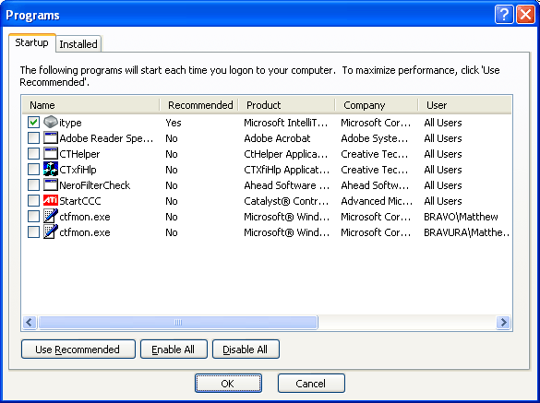Viewport: 540px width, 403px height.
Task: Enable the Adobe Reader Speed Launch checkbox
Action: 34,138
